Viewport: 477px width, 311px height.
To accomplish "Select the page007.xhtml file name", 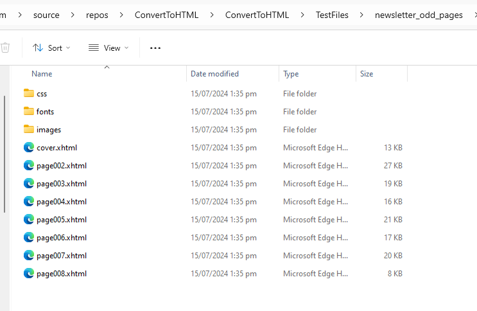I will click(62, 255).
